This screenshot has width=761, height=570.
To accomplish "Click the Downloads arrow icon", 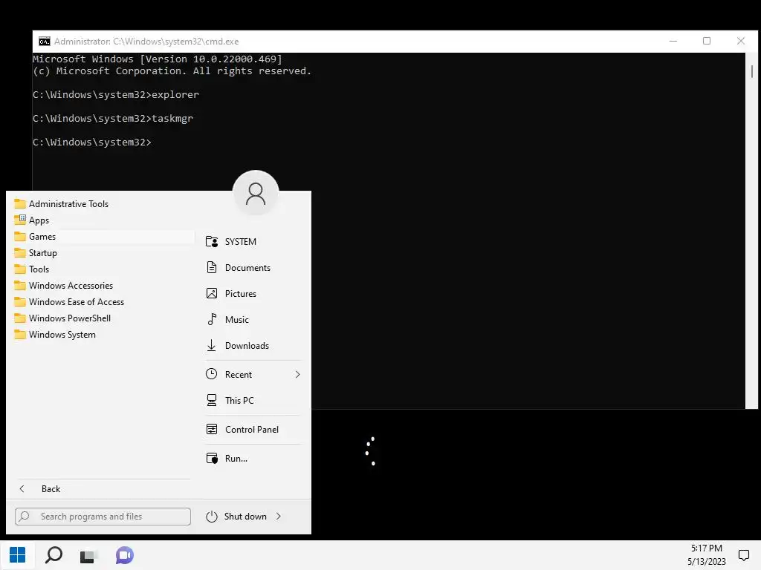I will point(212,345).
